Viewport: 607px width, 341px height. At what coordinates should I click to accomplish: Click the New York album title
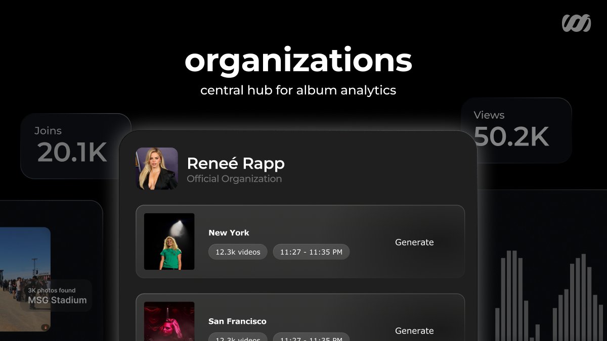[x=229, y=233]
